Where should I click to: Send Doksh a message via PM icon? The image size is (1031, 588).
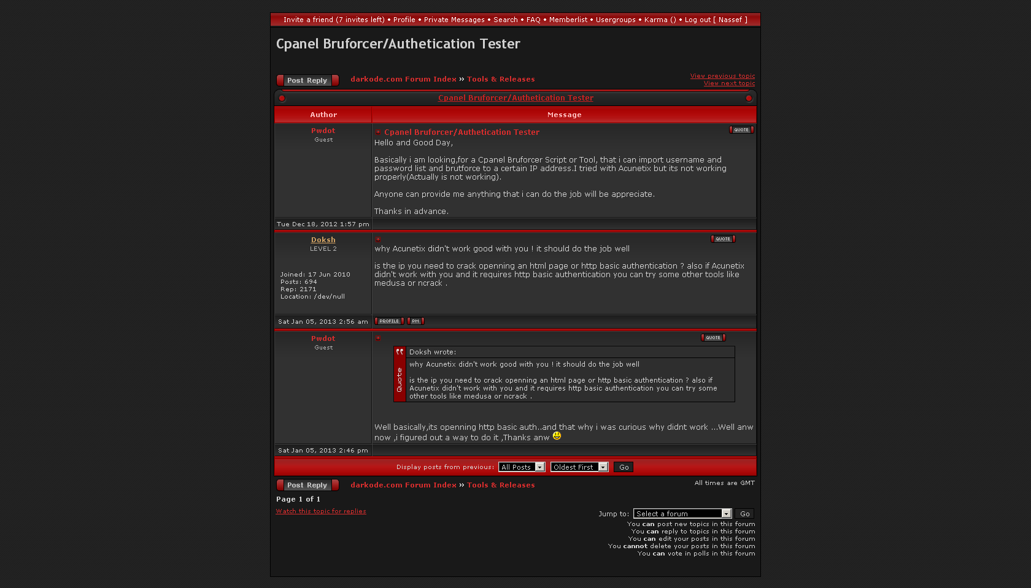415,321
